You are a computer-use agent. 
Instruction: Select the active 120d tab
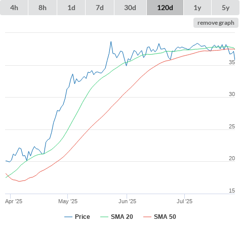[165, 8]
